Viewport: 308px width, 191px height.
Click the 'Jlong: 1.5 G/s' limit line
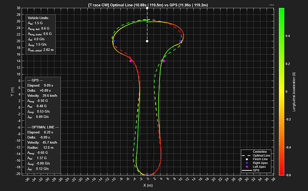[37, 45]
